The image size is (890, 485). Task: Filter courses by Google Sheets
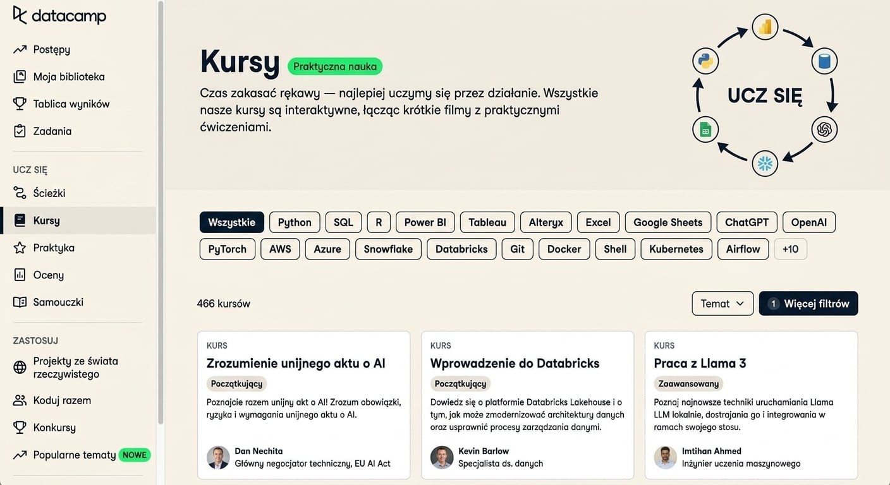[668, 222]
